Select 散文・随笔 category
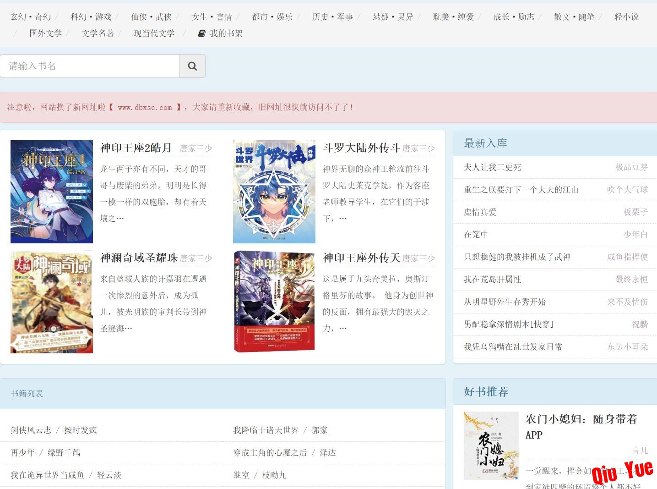Screen dimensions: 657x489 point(575,17)
